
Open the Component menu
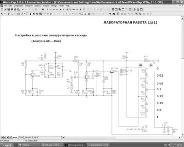pos(18,6)
